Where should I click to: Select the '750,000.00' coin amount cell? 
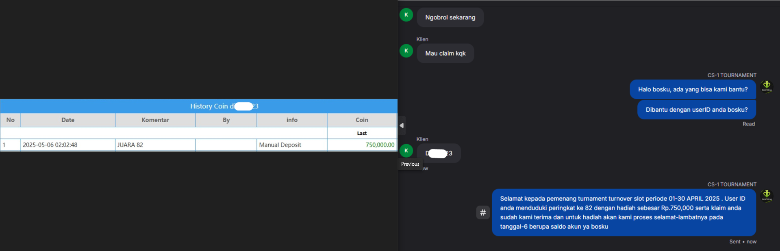click(x=362, y=145)
